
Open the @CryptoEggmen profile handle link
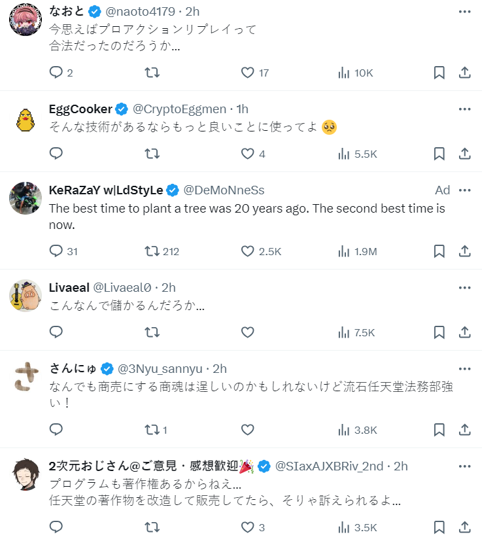pos(180,109)
